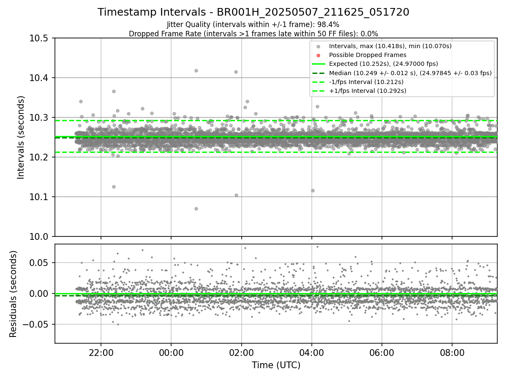This screenshot has height=380, width=507.
Task: Click the outlier point near 10.116s at 04:00
Action: point(313,190)
